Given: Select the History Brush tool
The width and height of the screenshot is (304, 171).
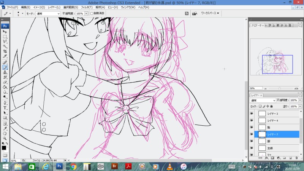Looking at the screenshot, I should 5,77.
